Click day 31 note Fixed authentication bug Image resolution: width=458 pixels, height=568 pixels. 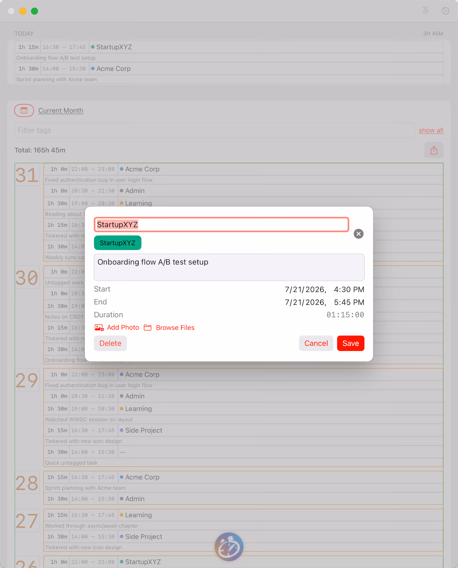click(x=99, y=180)
